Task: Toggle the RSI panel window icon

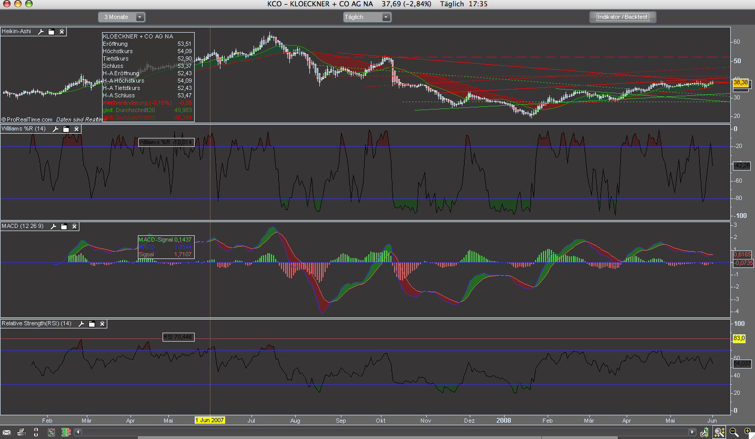Action: pos(92,324)
